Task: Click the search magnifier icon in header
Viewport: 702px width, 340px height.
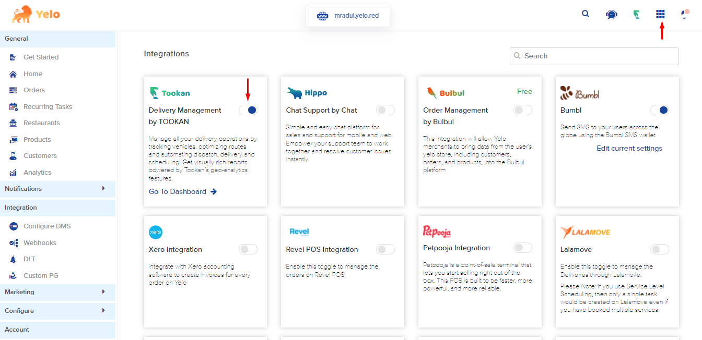Action: (x=586, y=14)
